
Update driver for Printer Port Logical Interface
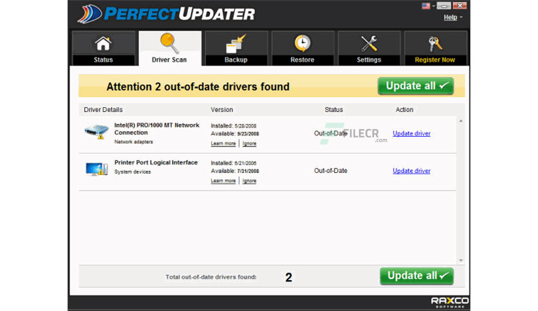(x=411, y=171)
